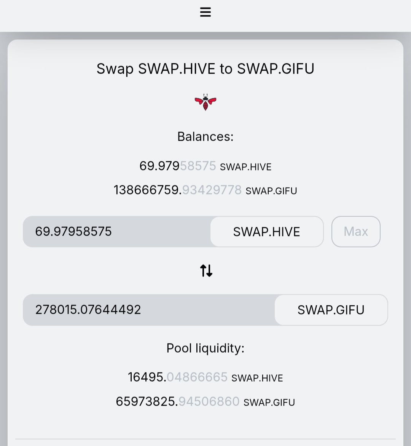
Task: Focus the 278015.07644492 output amount field
Action: pyautogui.click(x=148, y=310)
